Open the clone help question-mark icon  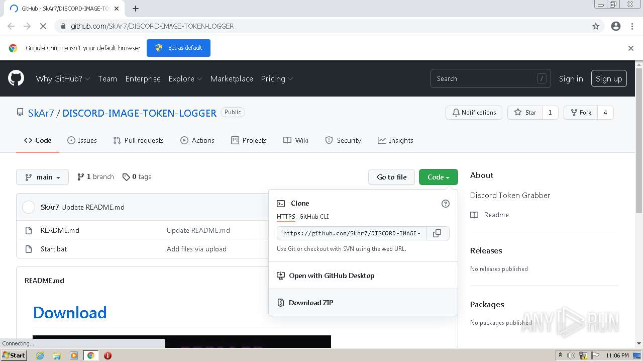[445, 204]
